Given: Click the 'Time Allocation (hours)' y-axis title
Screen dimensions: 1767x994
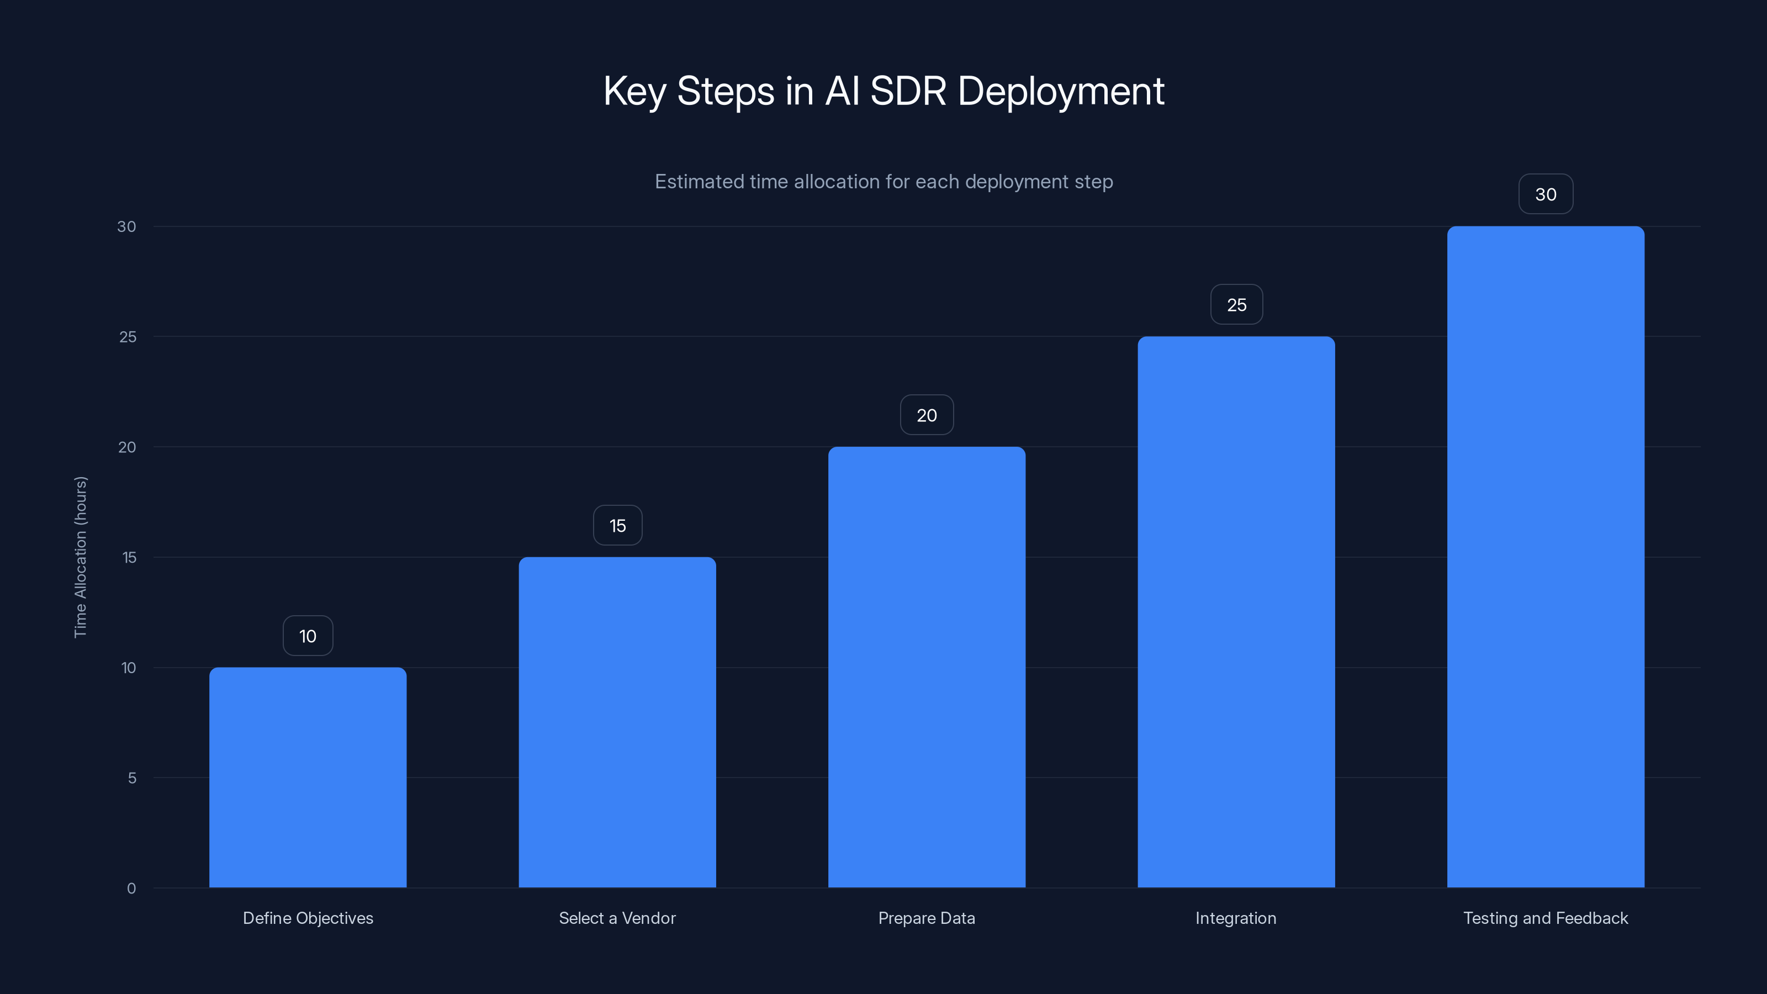Looking at the screenshot, I should [x=80, y=557].
